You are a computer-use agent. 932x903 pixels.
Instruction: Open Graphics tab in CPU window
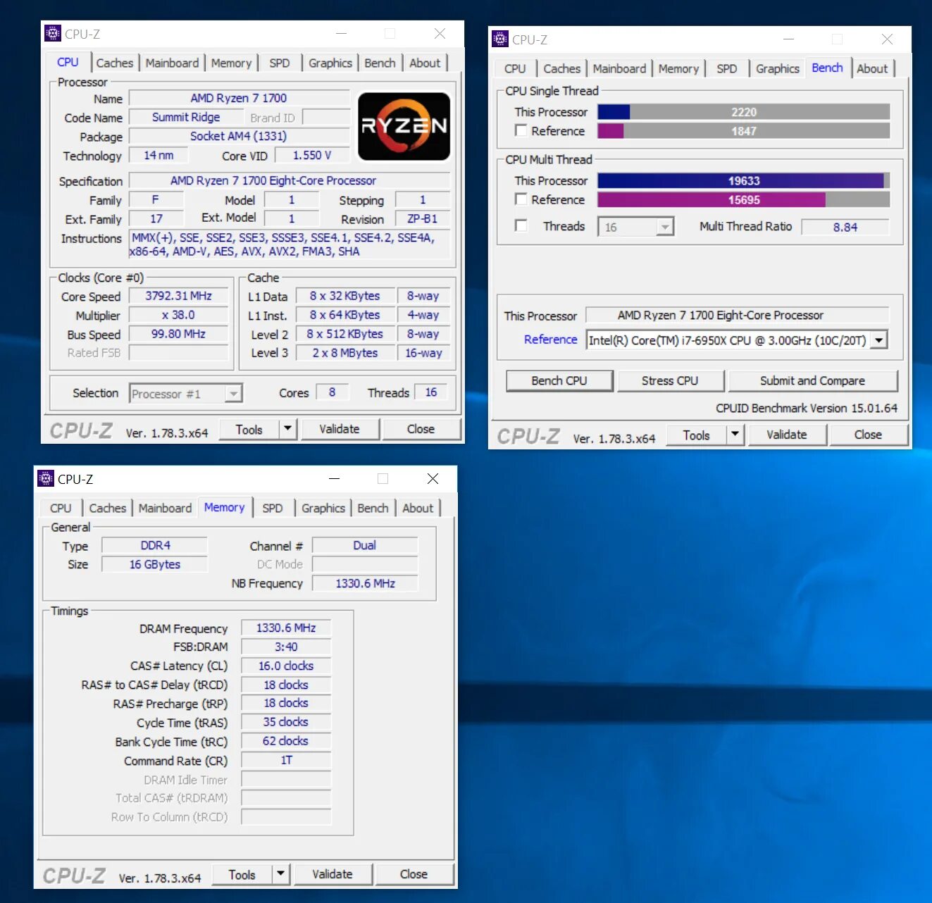pos(330,63)
